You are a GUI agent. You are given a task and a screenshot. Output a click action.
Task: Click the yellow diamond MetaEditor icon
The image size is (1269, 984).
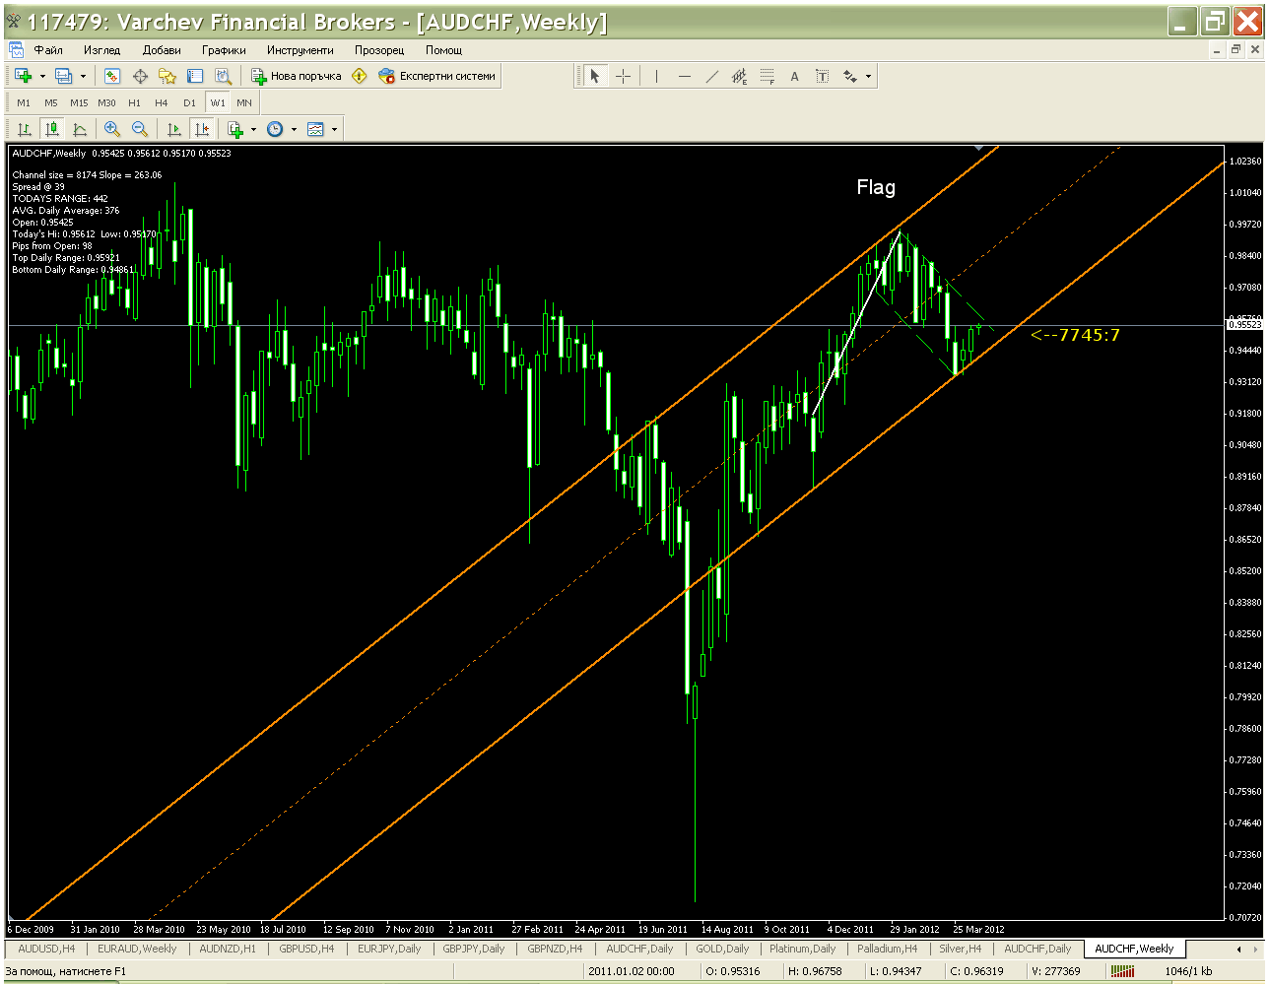[x=360, y=76]
